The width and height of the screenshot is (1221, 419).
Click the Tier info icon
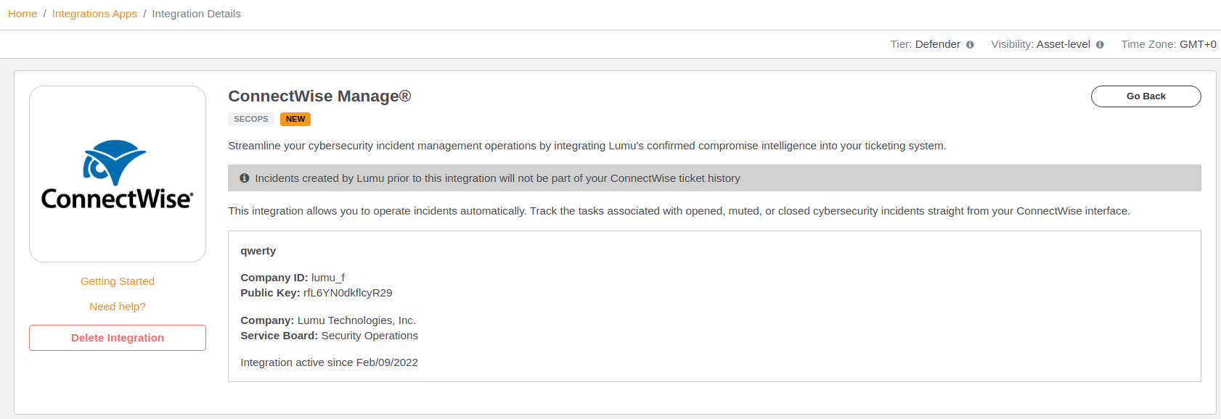970,45
